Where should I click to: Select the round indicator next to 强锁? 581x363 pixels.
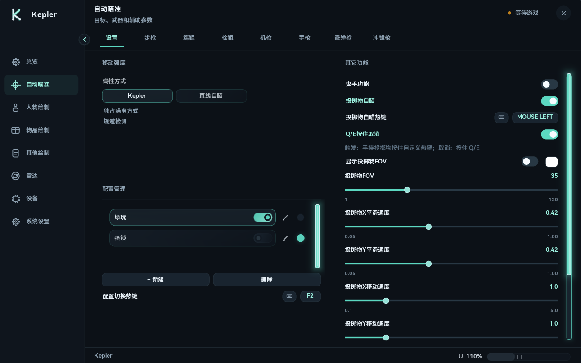(x=301, y=238)
